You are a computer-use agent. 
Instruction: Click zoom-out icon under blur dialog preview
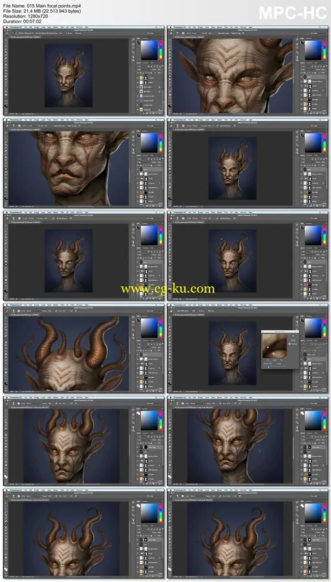coord(268,360)
